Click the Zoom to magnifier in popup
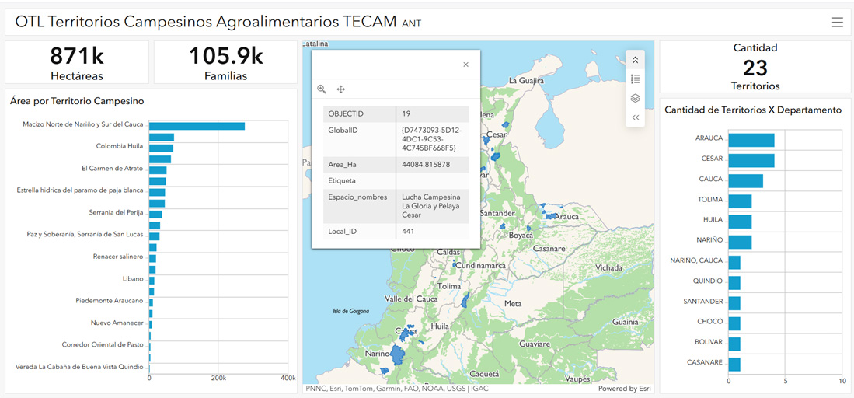Screen dimensions: 854x398 pyautogui.click(x=322, y=89)
